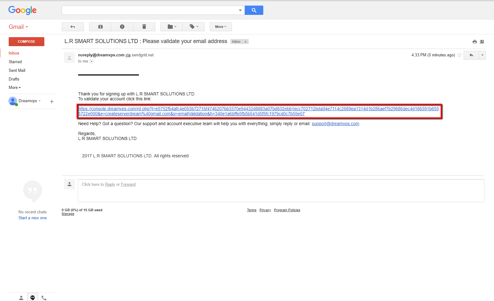Screen dimensions: 494x301
Task: Delete the conversation with trash icon
Action: coord(144,27)
